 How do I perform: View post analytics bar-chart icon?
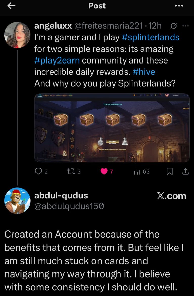click(x=137, y=172)
